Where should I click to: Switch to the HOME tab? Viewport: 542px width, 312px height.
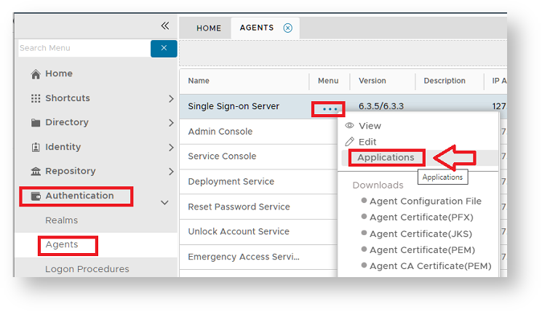click(x=209, y=28)
